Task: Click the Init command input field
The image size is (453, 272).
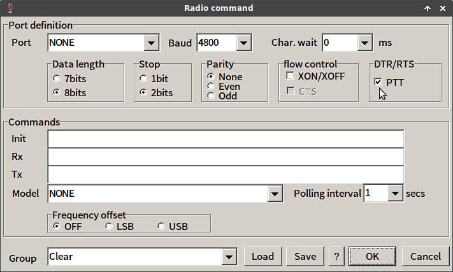Action: click(x=226, y=139)
